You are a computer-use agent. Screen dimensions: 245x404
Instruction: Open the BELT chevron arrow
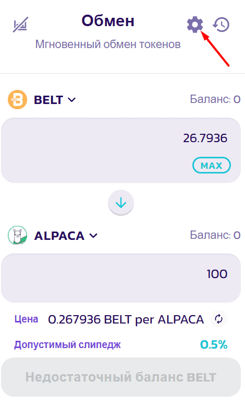point(71,100)
